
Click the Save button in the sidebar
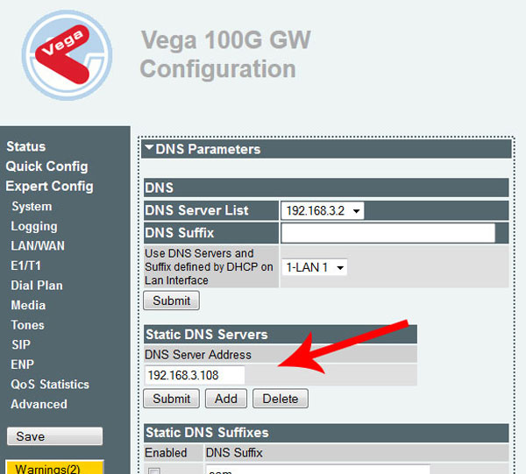pos(54,436)
